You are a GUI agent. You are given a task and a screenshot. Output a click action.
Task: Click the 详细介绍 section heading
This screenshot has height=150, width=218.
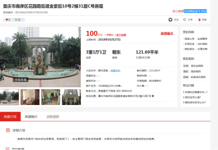click(19, 130)
